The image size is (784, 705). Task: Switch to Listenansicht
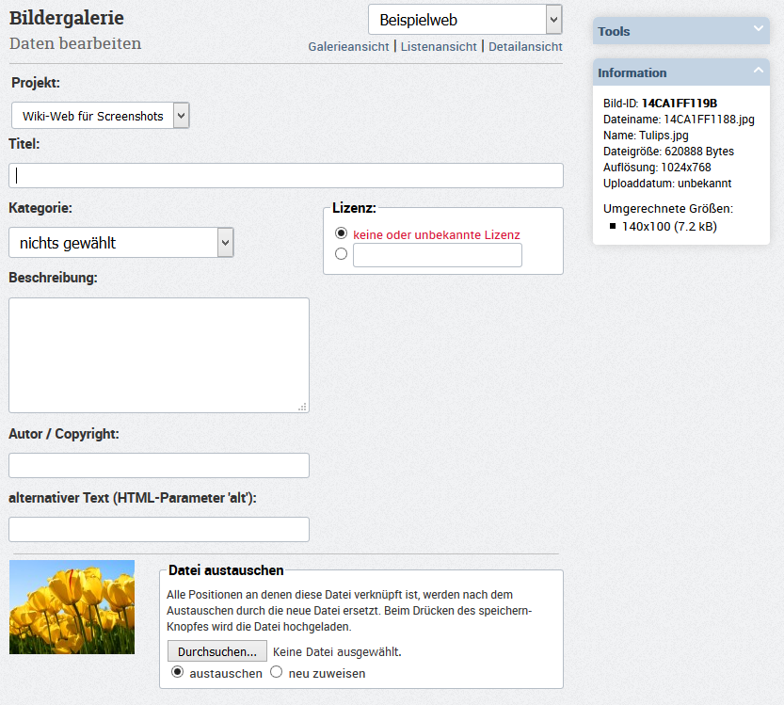439,46
